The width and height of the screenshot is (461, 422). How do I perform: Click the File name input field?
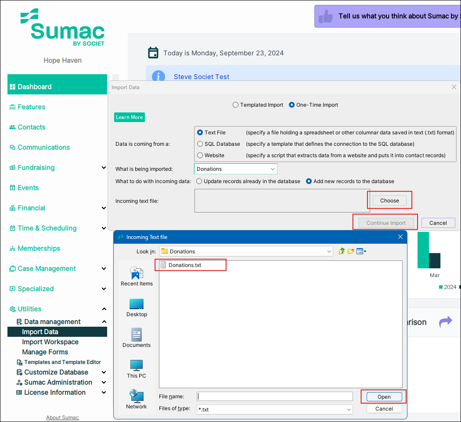[274, 397]
